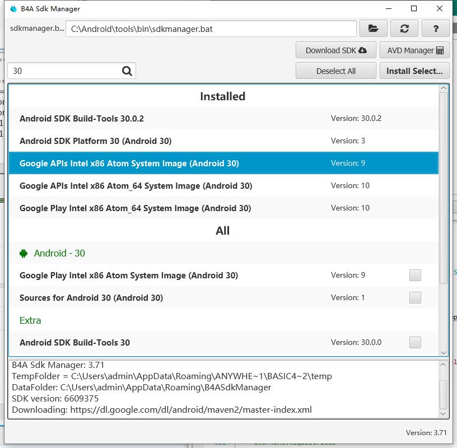Click the Android - 30 group header
The height and width of the screenshot is (448, 457).
click(x=223, y=253)
